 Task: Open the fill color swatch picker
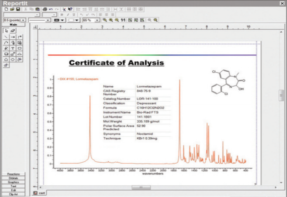77,20
